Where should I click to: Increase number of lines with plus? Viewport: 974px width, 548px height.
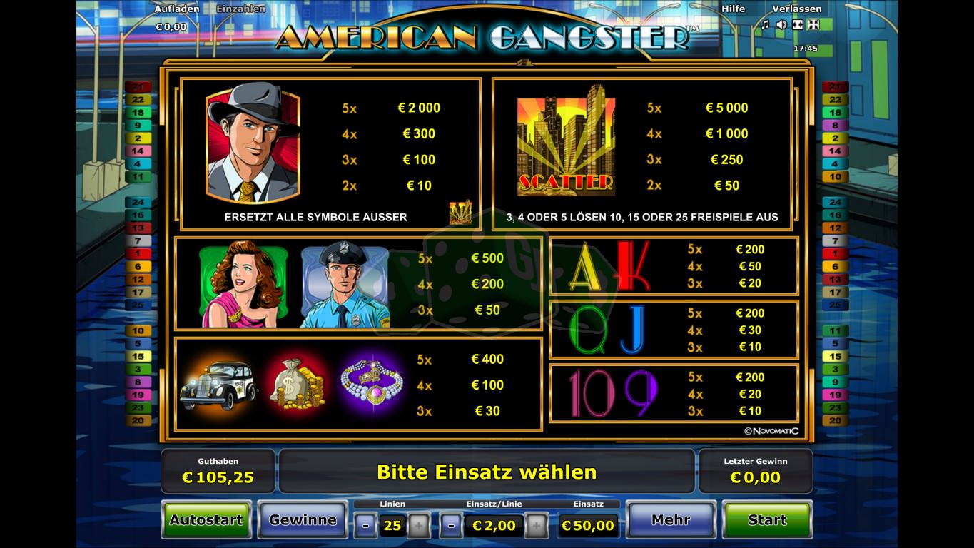(419, 527)
